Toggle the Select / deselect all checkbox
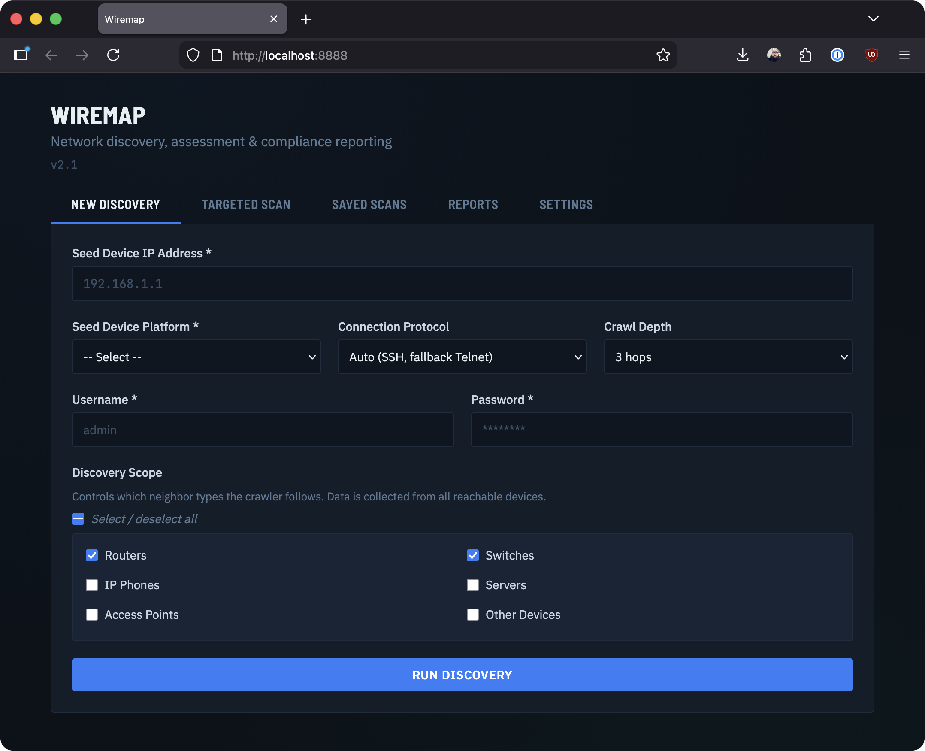Screen dimensions: 925x751 click(x=78, y=518)
